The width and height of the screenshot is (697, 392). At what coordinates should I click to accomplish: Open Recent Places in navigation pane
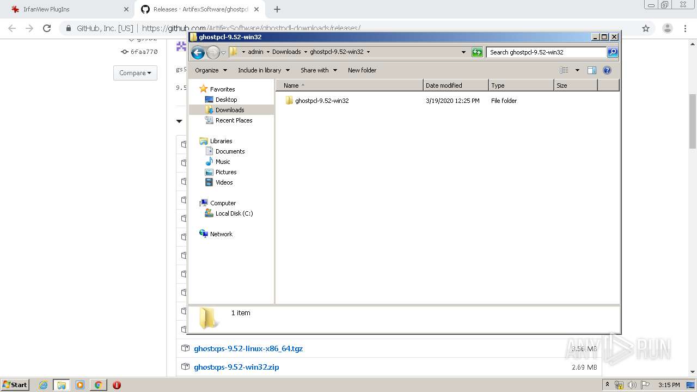(x=234, y=120)
